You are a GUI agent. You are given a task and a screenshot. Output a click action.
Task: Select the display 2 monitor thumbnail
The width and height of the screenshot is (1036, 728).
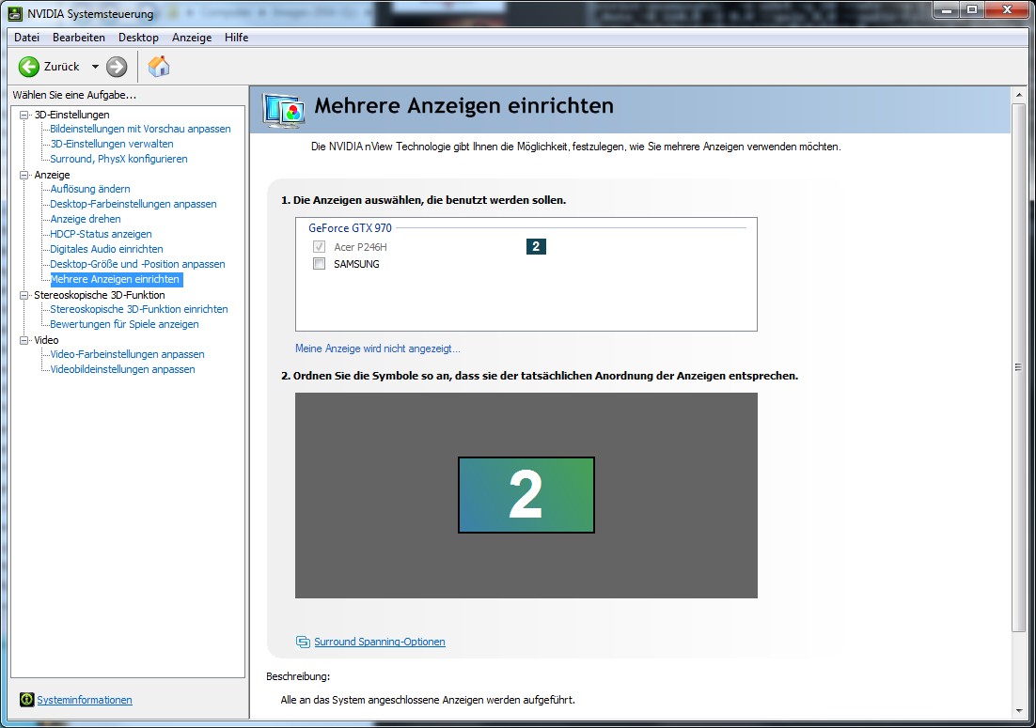[526, 495]
